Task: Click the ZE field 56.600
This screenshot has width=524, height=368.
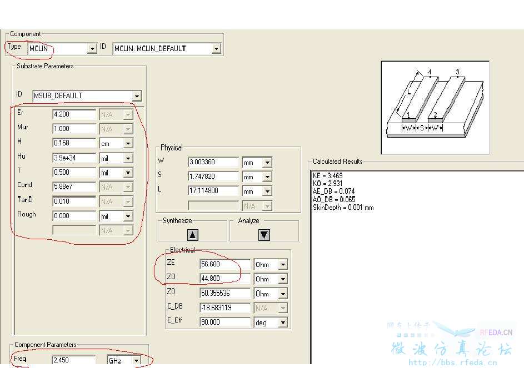Action: coord(225,264)
